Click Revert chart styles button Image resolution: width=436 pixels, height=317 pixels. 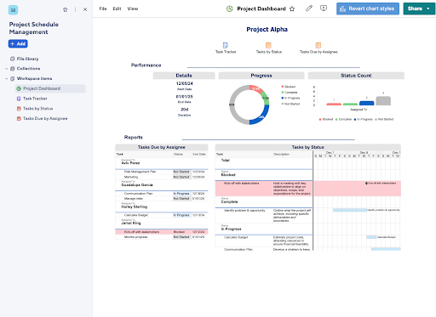(x=368, y=8)
